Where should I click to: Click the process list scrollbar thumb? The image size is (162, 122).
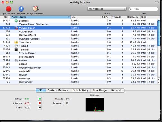(x=159, y=33)
